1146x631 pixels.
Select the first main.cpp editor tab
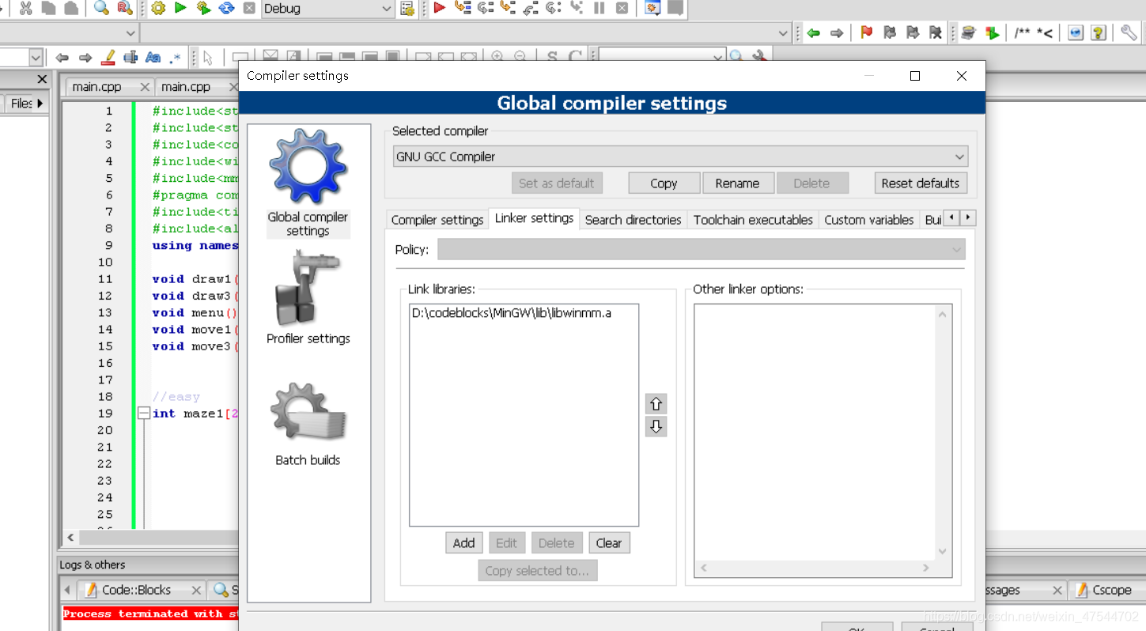point(96,87)
